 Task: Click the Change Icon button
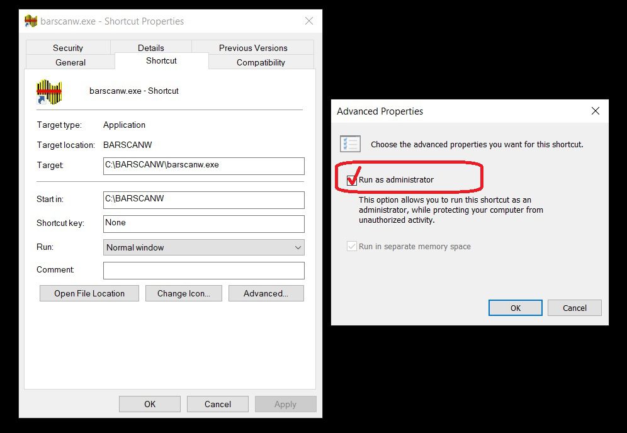click(184, 293)
